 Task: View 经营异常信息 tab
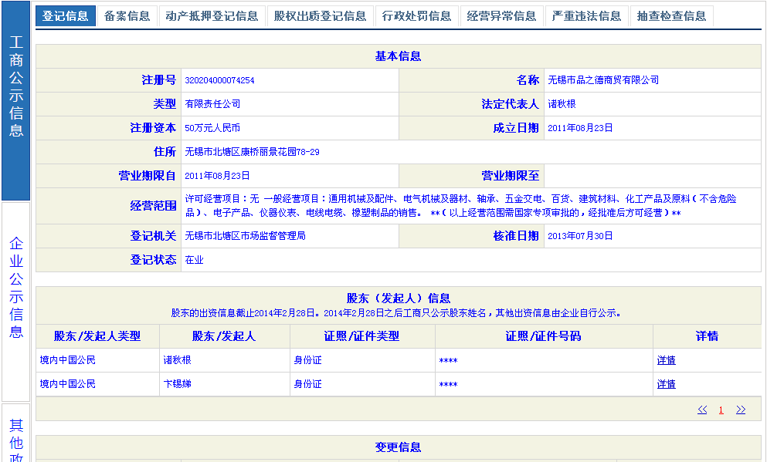tap(502, 16)
